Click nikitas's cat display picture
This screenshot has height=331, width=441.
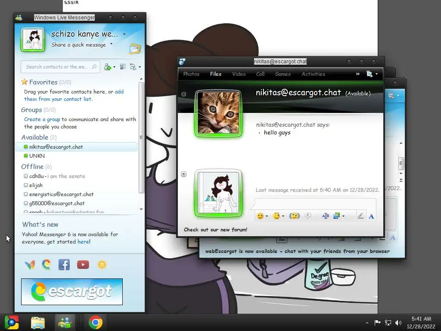pos(218,113)
